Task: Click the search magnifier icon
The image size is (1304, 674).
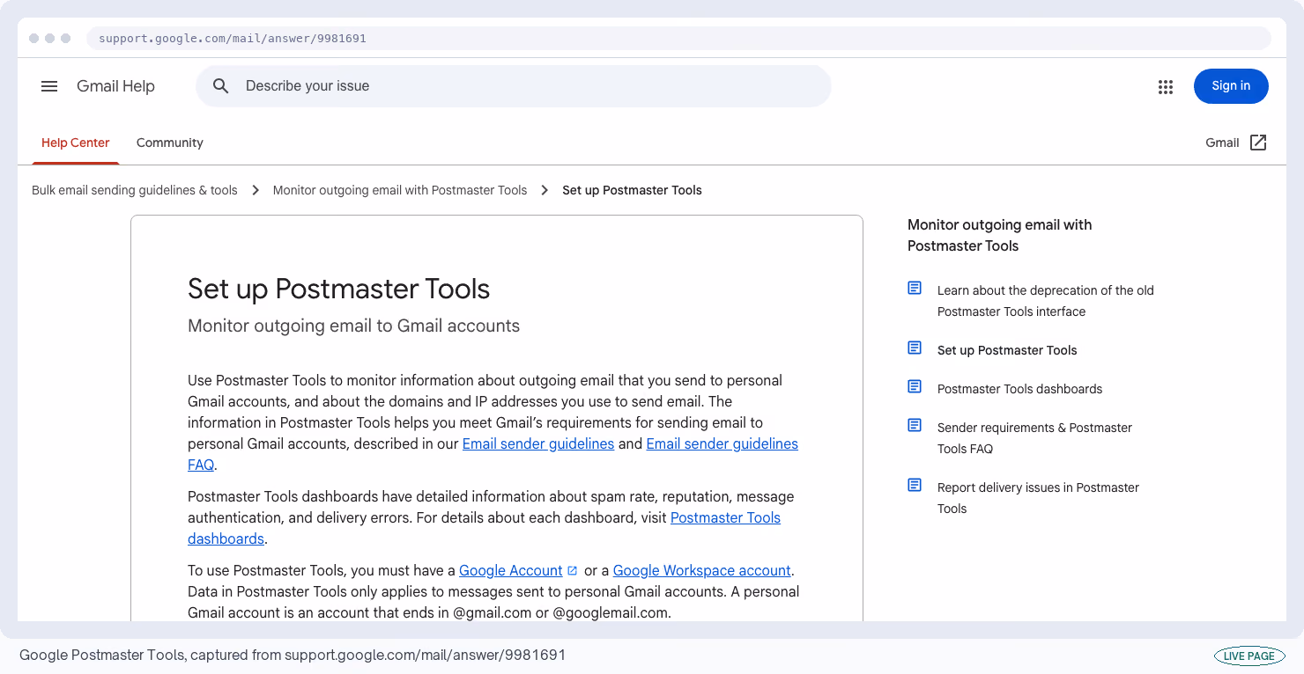Action: [x=221, y=86]
